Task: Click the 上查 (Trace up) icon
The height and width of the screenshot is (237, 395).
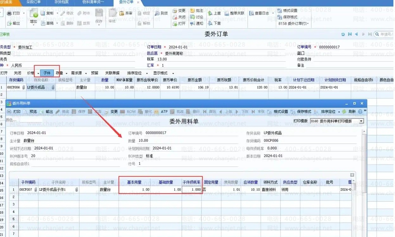Action: coord(210,13)
